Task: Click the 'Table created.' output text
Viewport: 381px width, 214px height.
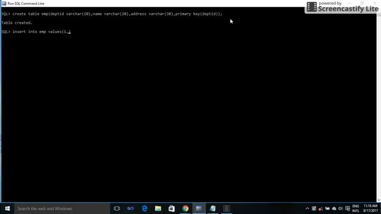Action: (17, 23)
